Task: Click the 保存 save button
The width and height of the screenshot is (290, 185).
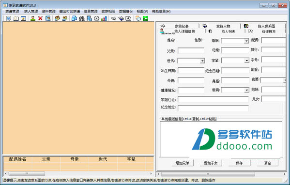Action: pyautogui.click(x=239, y=163)
